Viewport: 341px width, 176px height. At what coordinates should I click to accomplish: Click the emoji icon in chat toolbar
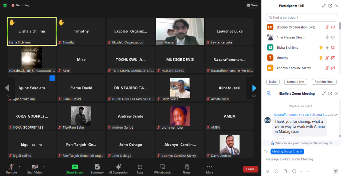[276, 171]
